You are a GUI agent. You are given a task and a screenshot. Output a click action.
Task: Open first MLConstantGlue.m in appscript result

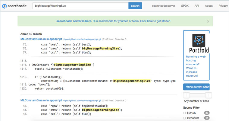[41, 39]
